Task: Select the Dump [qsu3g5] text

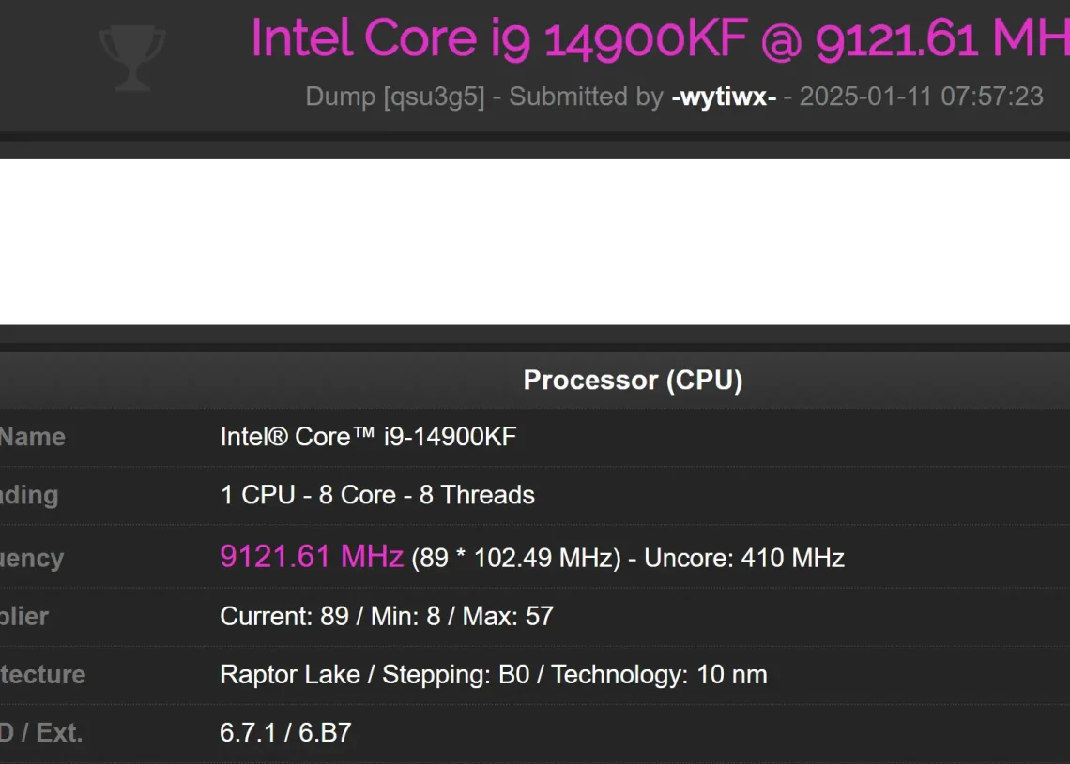Action: [395, 97]
